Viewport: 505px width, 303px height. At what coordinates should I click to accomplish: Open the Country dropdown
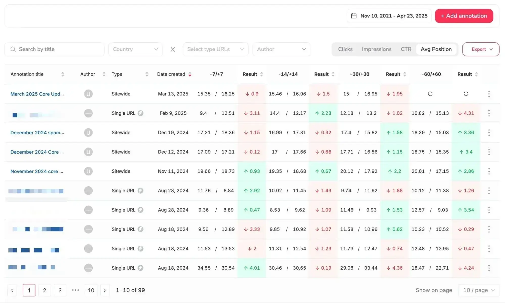[x=135, y=49]
